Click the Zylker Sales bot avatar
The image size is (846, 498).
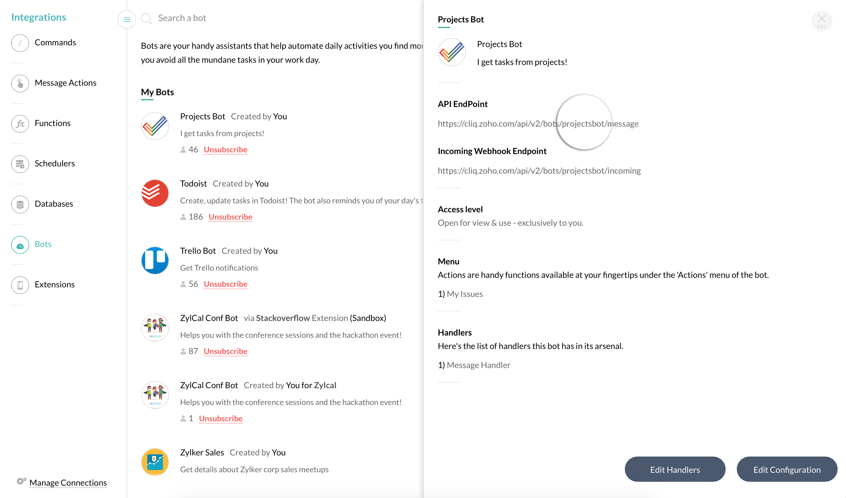pyautogui.click(x=155, y=462)
